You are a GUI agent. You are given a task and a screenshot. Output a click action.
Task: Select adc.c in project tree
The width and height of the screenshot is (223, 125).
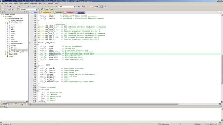pyautogui.click(x=13, y=29)
